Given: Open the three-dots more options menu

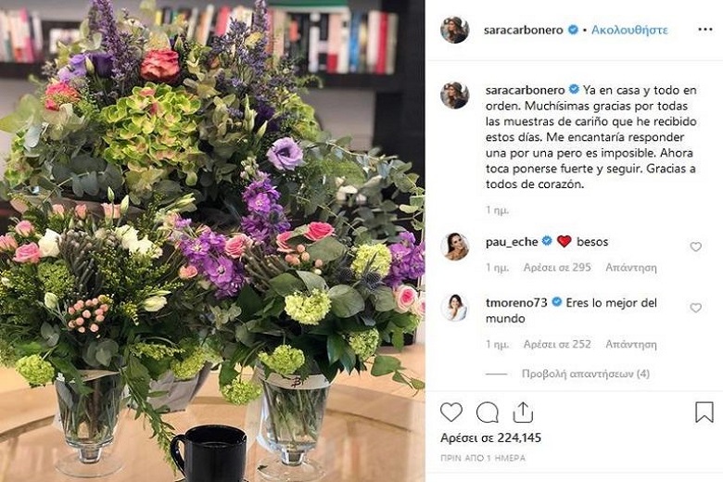Looking at the screenshot, I should coord(705,30).
